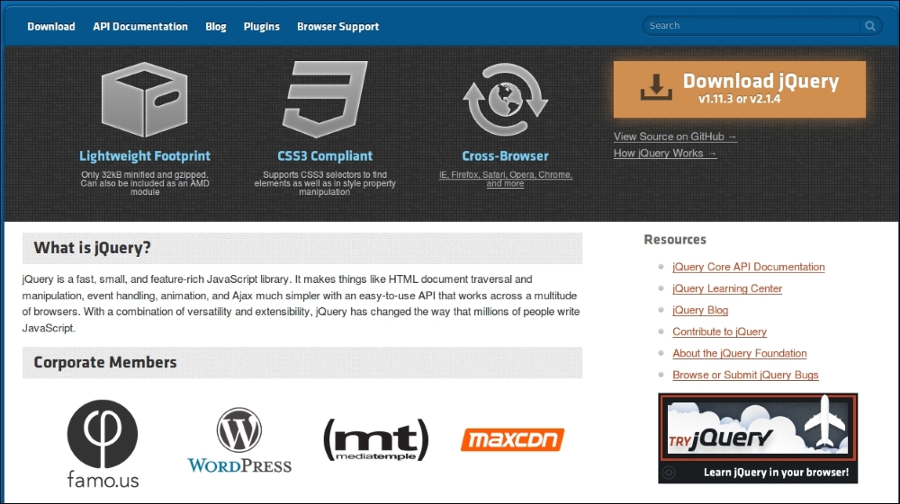Click the search magnifier icon
The image size is (900, 504).
(x=870, y=26)
